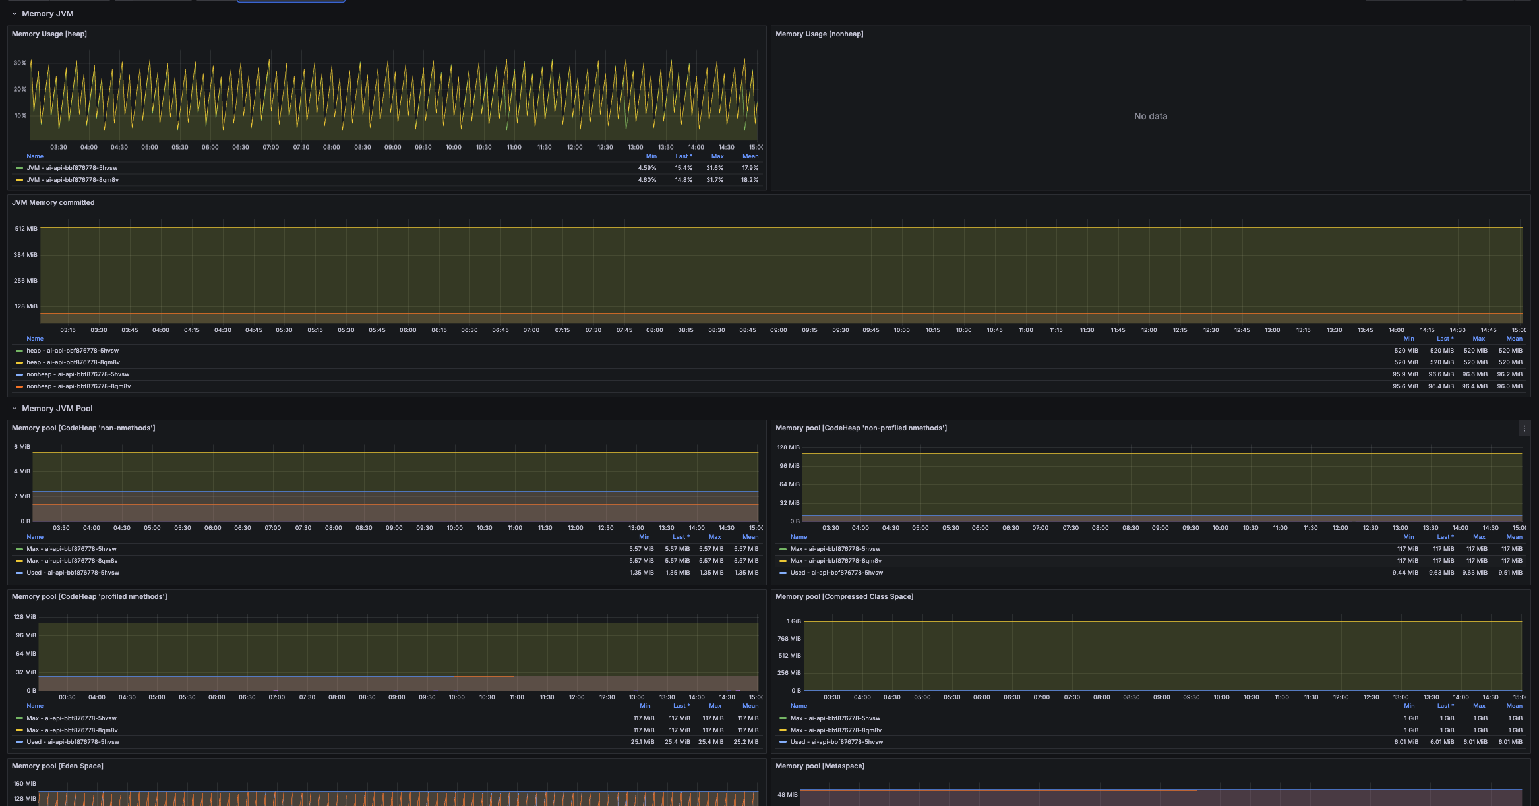Click blue color icon of nonheap 5hvsw series
The width and height of the screenshot is (1539, 806).
coord(20,374)
